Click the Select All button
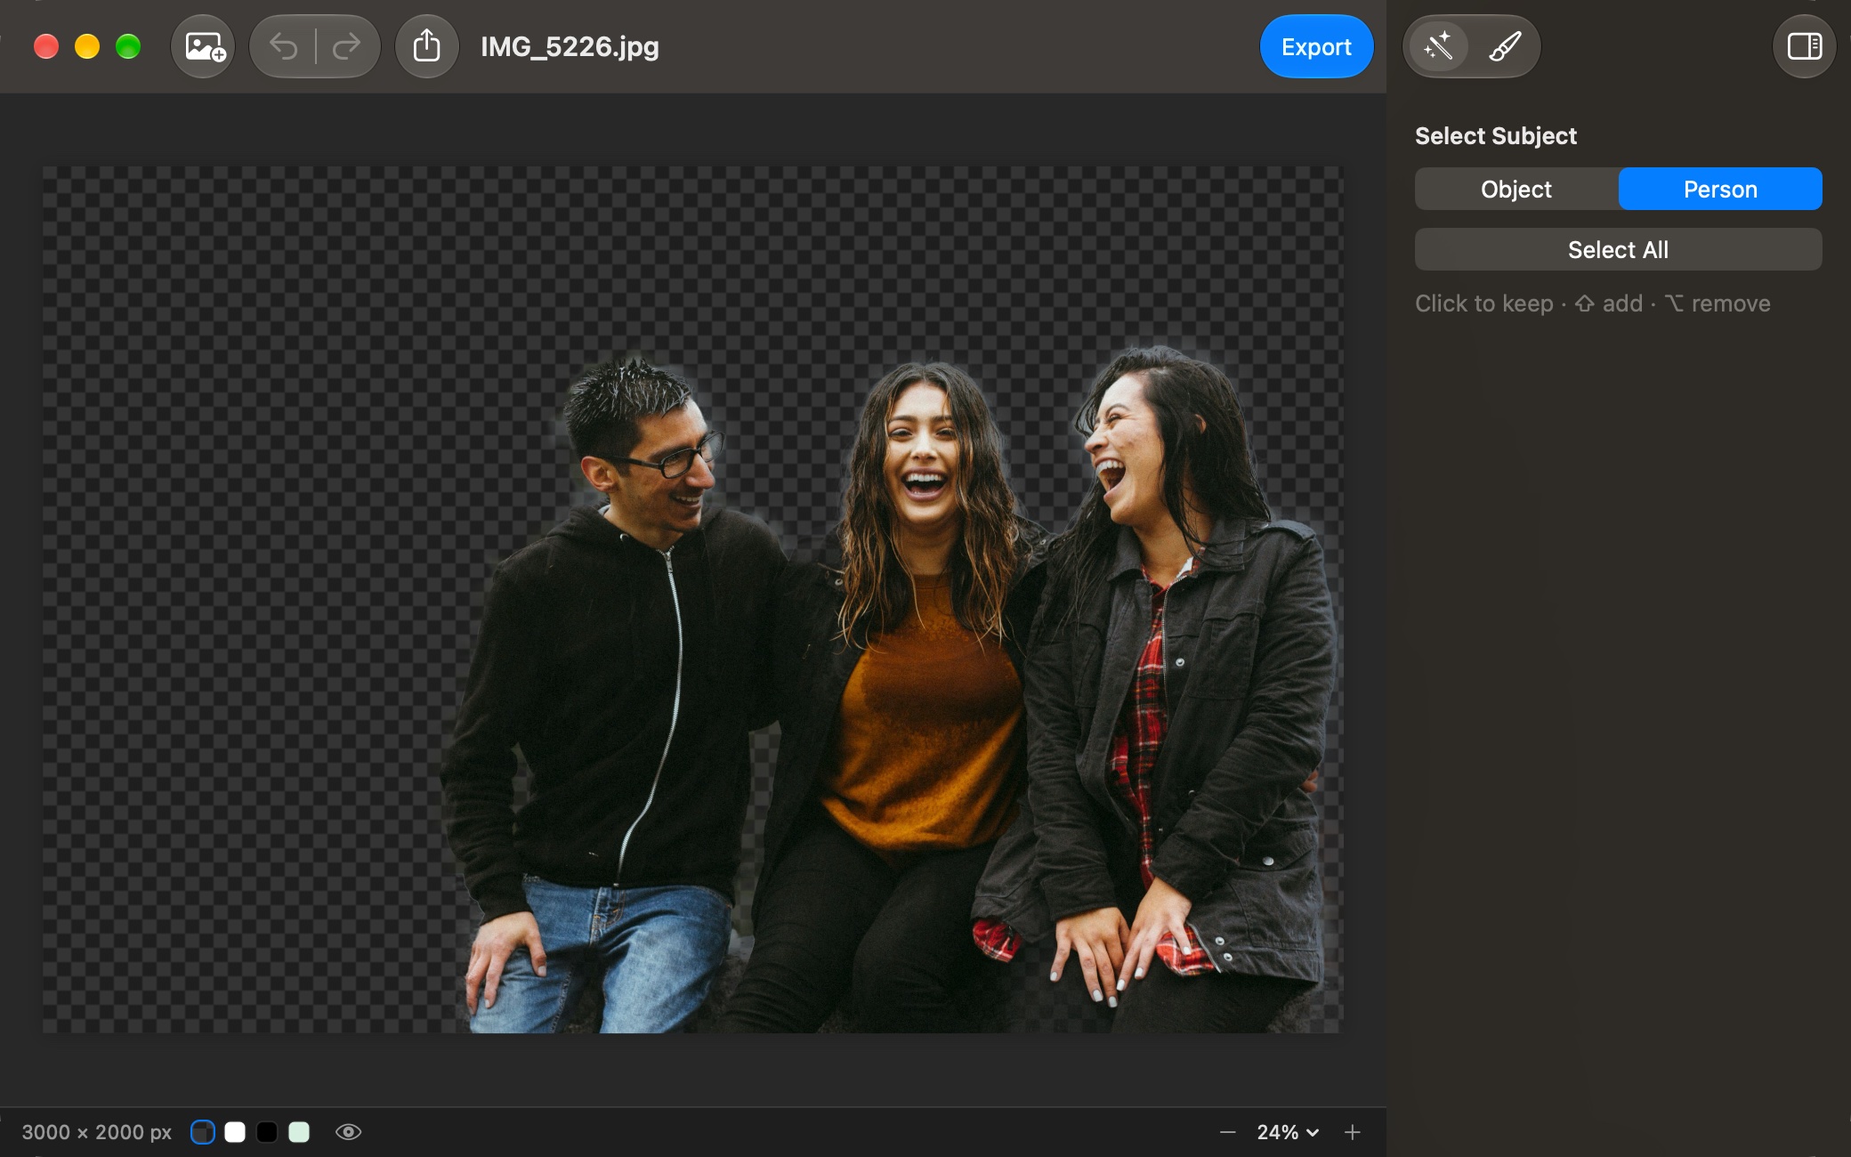Screen dimensions: 1851x1157 pos(1618,249)
